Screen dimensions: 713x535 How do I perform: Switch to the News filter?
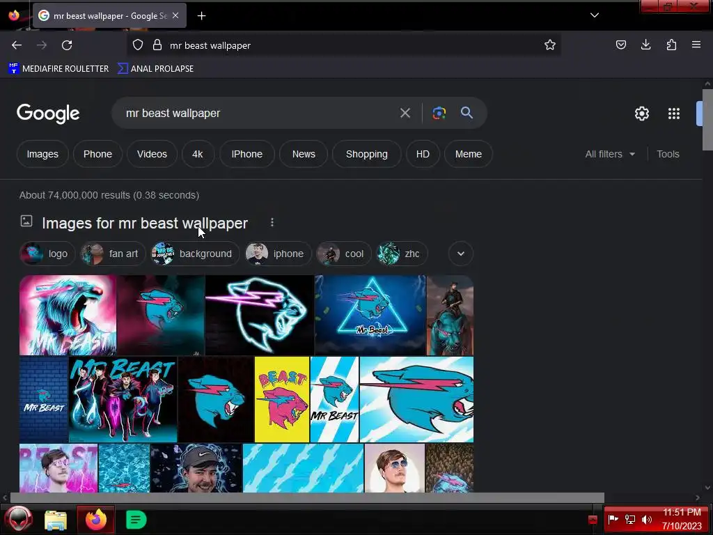[304, 154]
